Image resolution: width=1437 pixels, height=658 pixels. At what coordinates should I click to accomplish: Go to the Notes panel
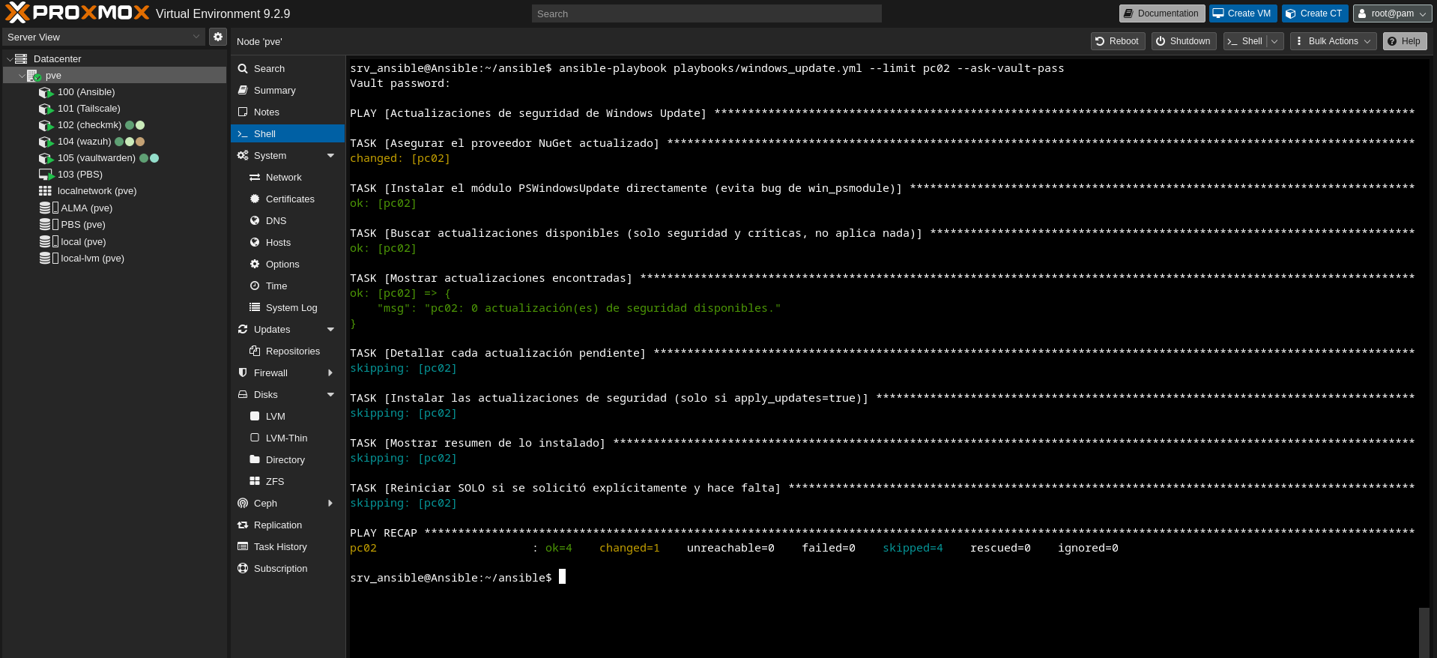288,112
